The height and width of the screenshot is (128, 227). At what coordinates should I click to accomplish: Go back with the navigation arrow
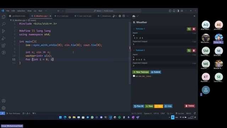tap(59, 11)
